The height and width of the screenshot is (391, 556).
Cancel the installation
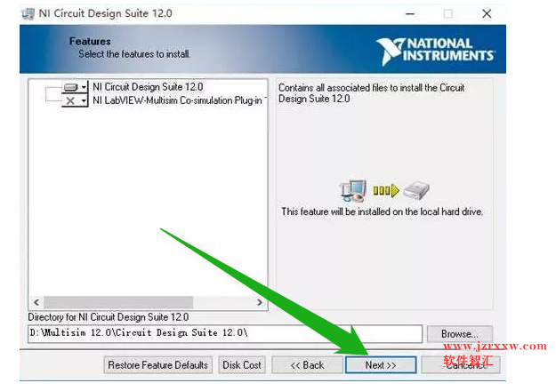(461, 365)
